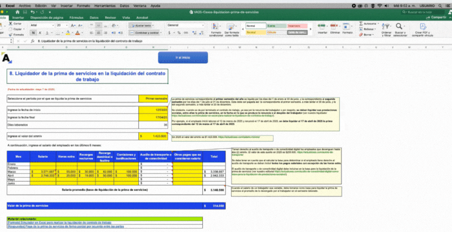Click the Formato painter brush icon

coord(11,35)
